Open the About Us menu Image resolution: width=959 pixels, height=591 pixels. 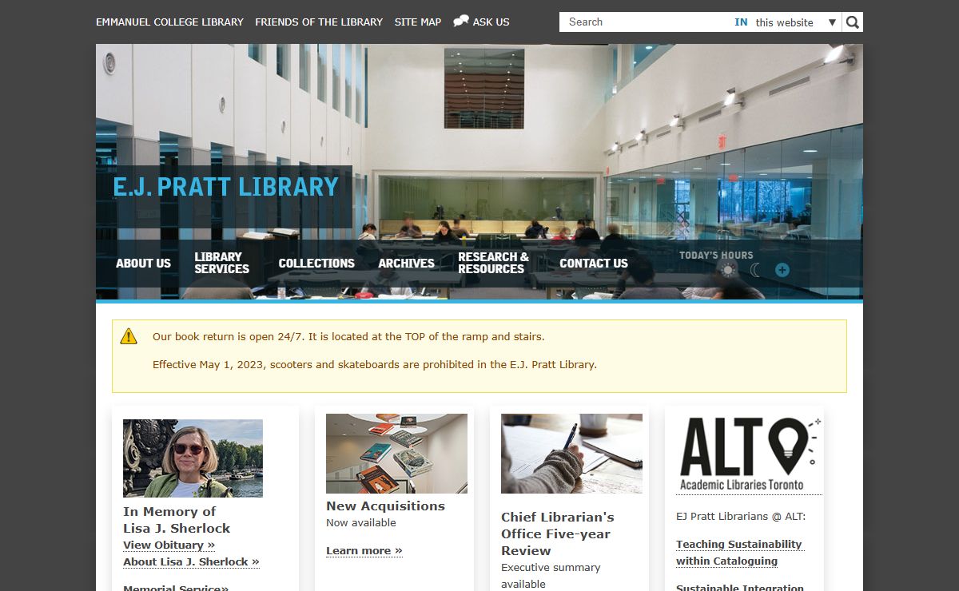(143, 263)
